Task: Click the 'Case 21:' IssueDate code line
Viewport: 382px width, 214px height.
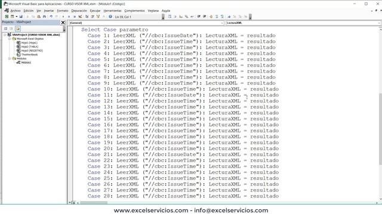Action: coord(183,155)
